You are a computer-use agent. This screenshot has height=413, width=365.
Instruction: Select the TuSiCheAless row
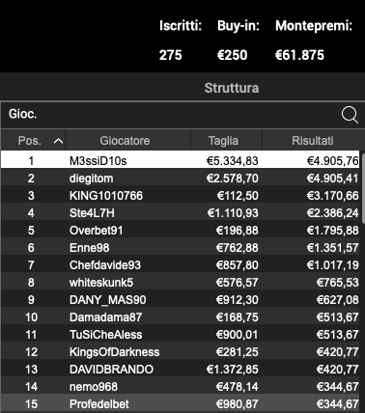180,334
